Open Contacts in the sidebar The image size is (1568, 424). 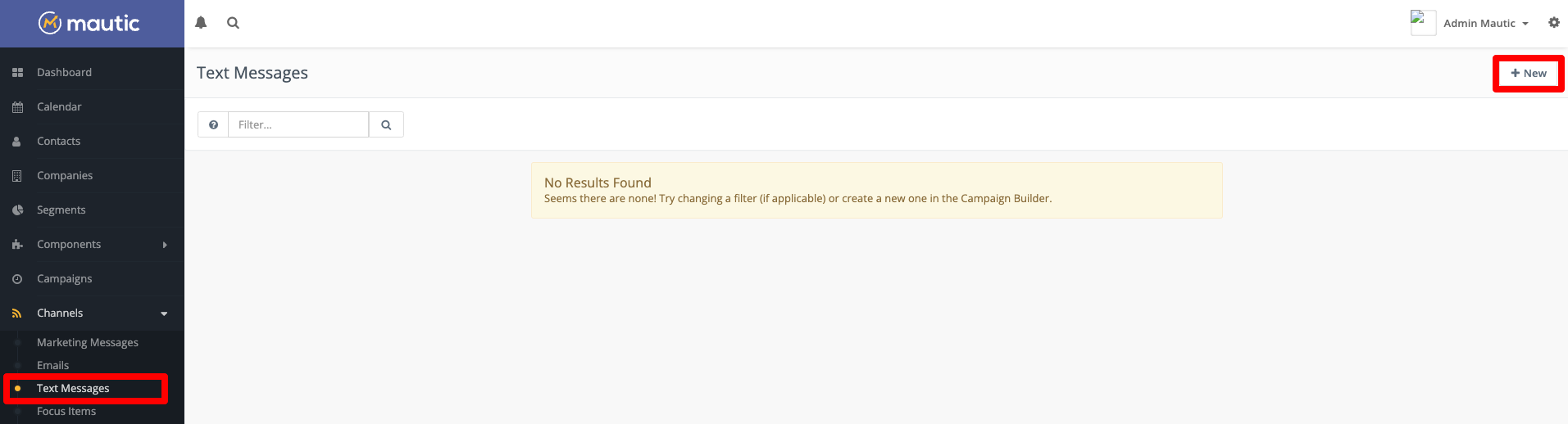tap(58, 142)
